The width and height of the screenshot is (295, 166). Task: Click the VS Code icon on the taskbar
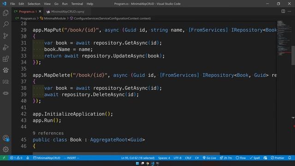[153, 163]
